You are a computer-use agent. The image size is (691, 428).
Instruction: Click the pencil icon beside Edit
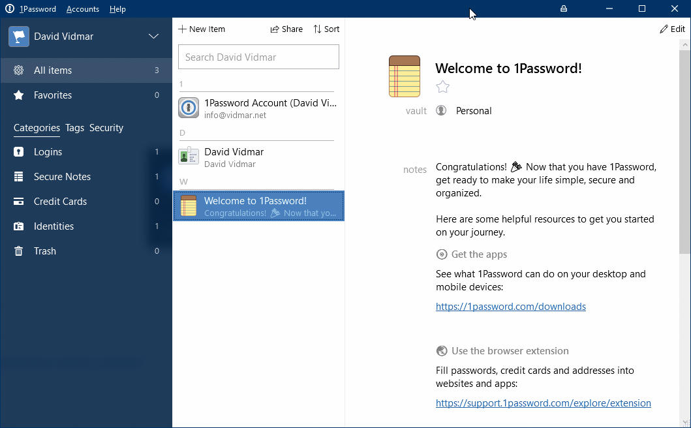click(664, 29)
